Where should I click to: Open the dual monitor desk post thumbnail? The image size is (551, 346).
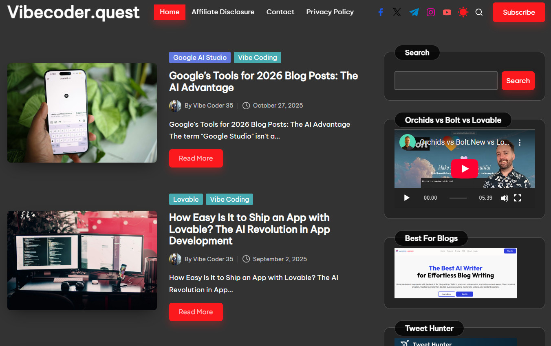[x=82, y=260]
